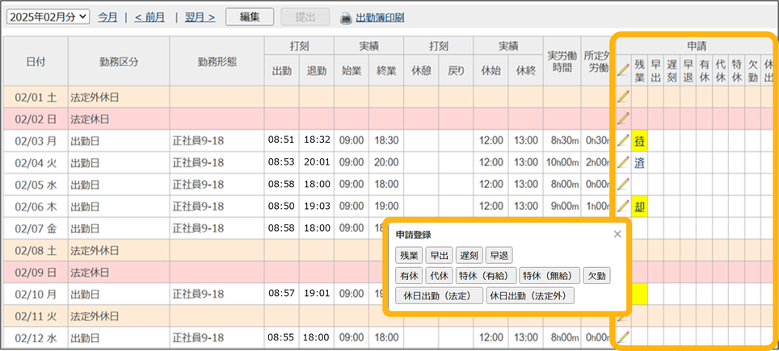
Task: Choose 特休（有給） in 申請登録 popup
Action: (486, 276)
